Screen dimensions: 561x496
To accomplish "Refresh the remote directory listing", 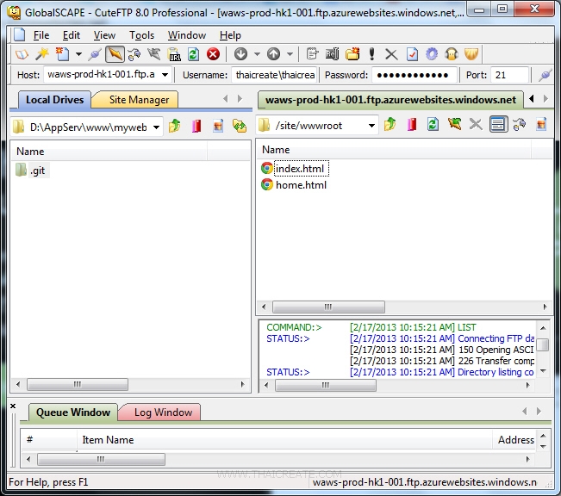I will pyautogui.click(x=433, y=126).
